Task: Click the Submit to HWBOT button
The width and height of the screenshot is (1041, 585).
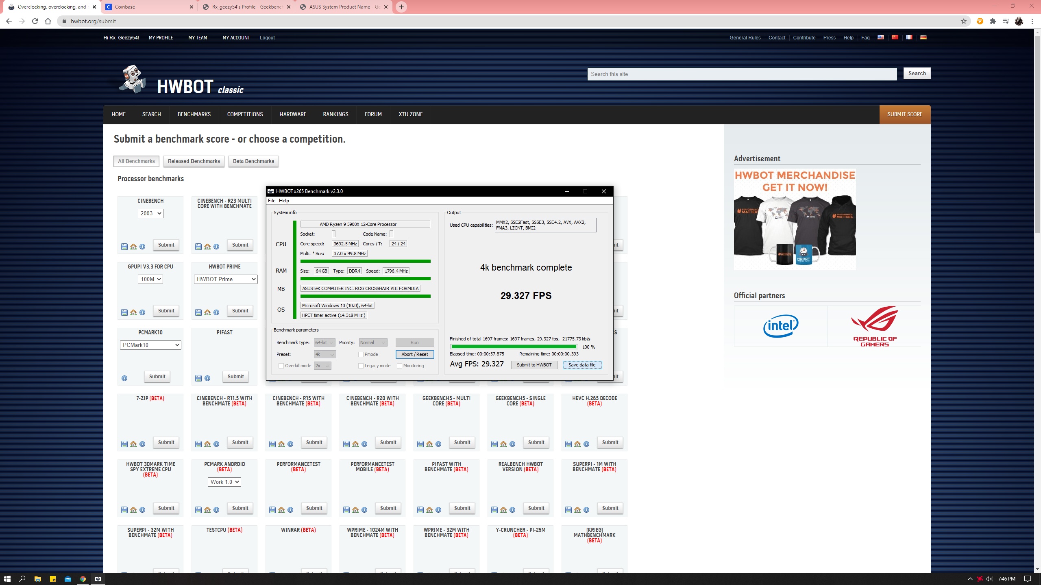Action: 534,365
